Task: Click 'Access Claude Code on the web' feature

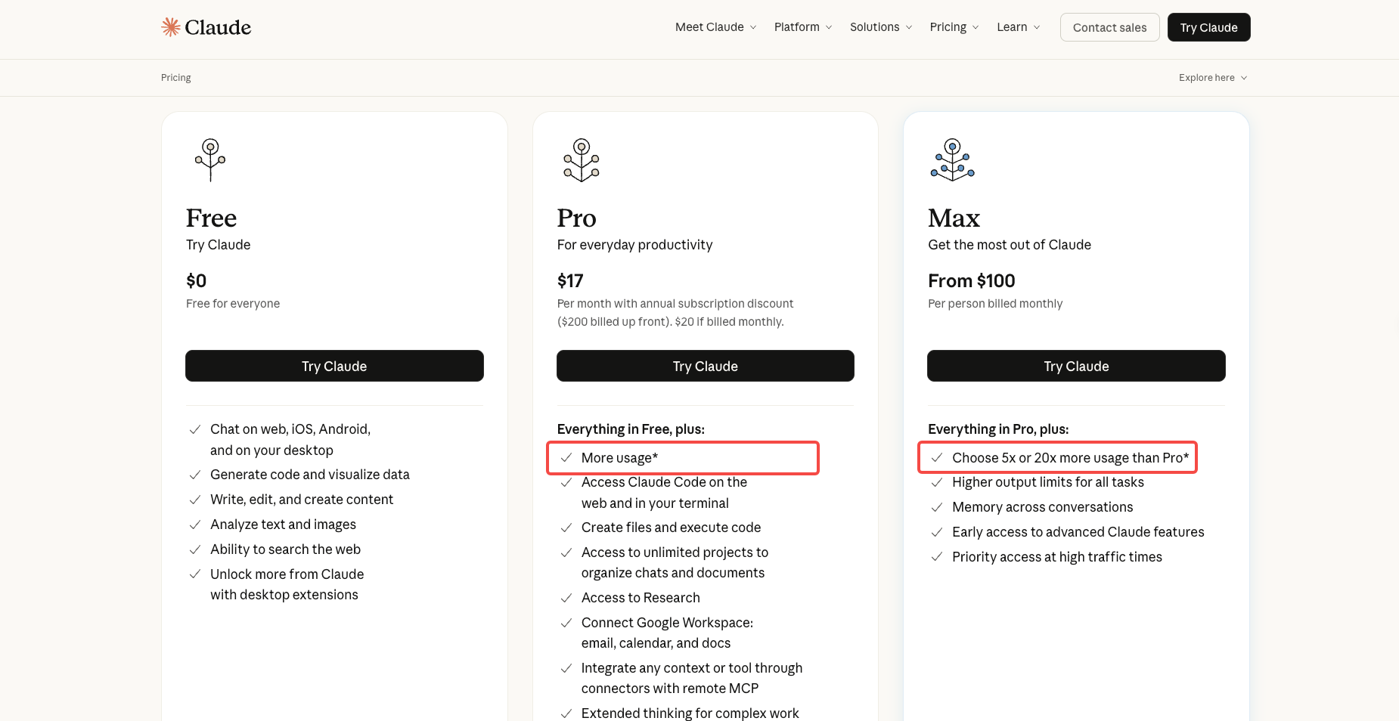Action: (x=664, y=493)
